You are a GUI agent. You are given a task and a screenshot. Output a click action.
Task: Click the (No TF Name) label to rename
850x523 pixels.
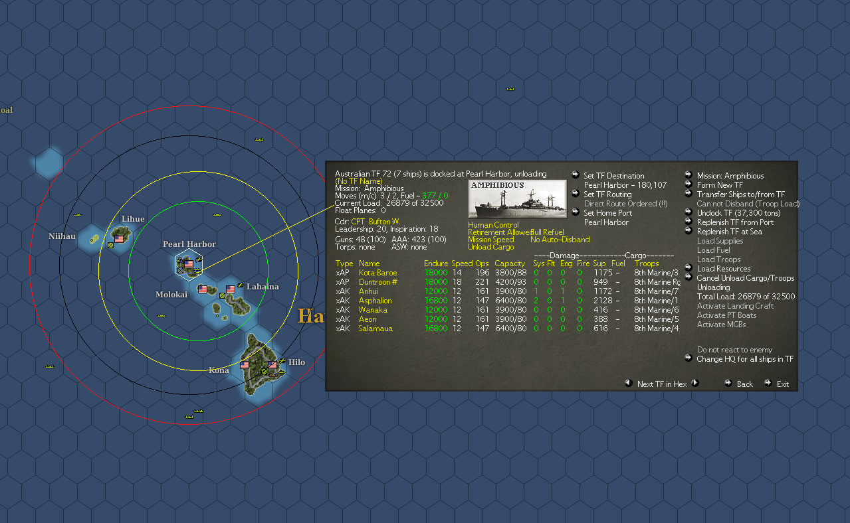359,181
